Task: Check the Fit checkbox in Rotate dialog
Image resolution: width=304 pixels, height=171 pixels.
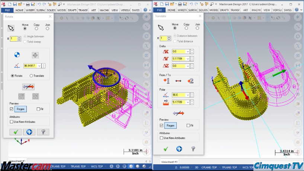Action: 38,109
